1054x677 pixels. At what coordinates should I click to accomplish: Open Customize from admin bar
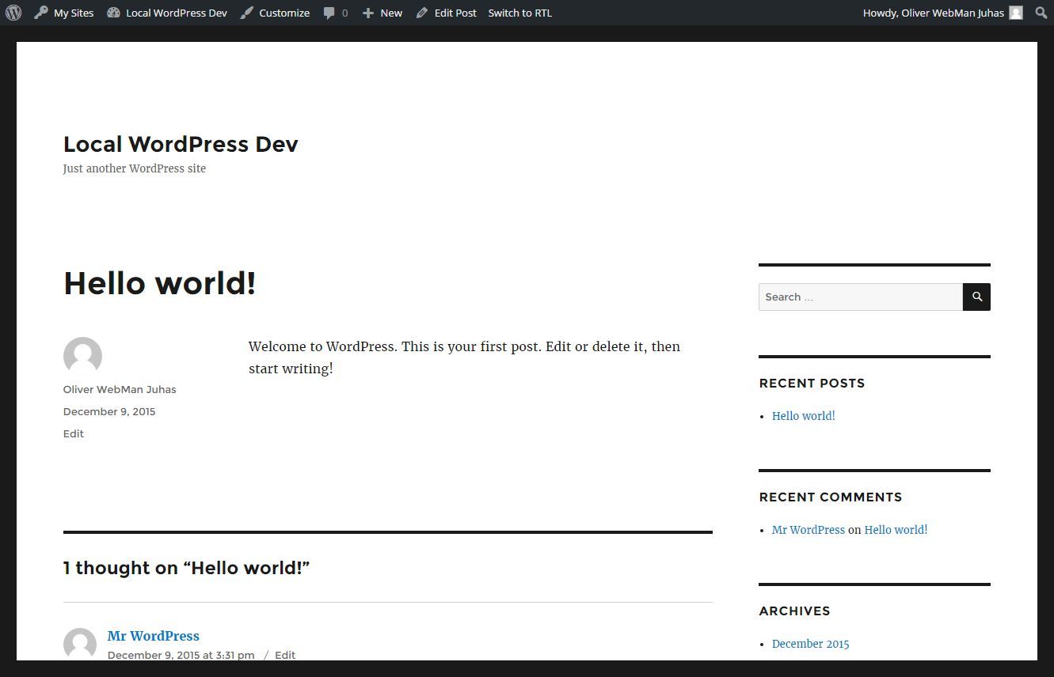coord(275,13)
